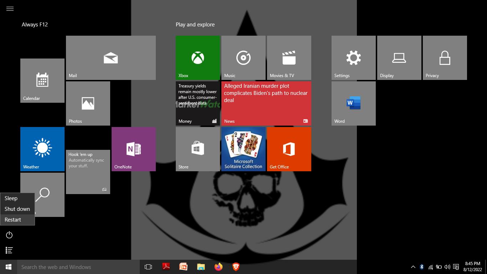The image size is (487, 274).
Task: Launch OneNote from its purple tile
Action: pos(134,149)
